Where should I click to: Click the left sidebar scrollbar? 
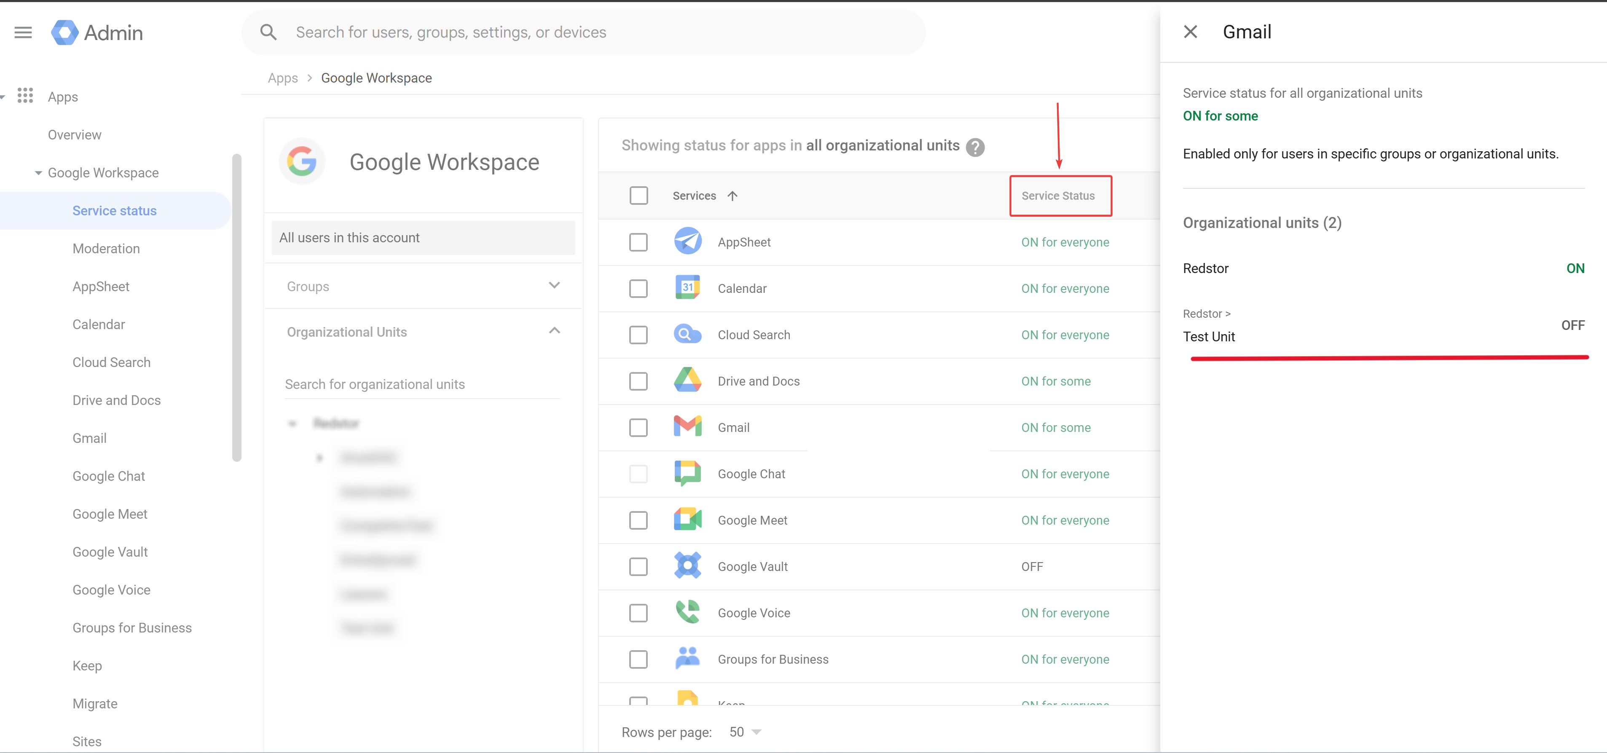236,307
